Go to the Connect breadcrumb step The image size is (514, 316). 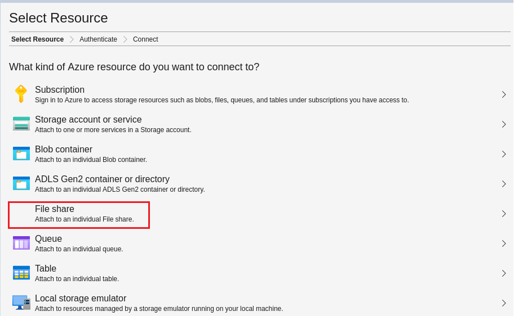(145, 39)
